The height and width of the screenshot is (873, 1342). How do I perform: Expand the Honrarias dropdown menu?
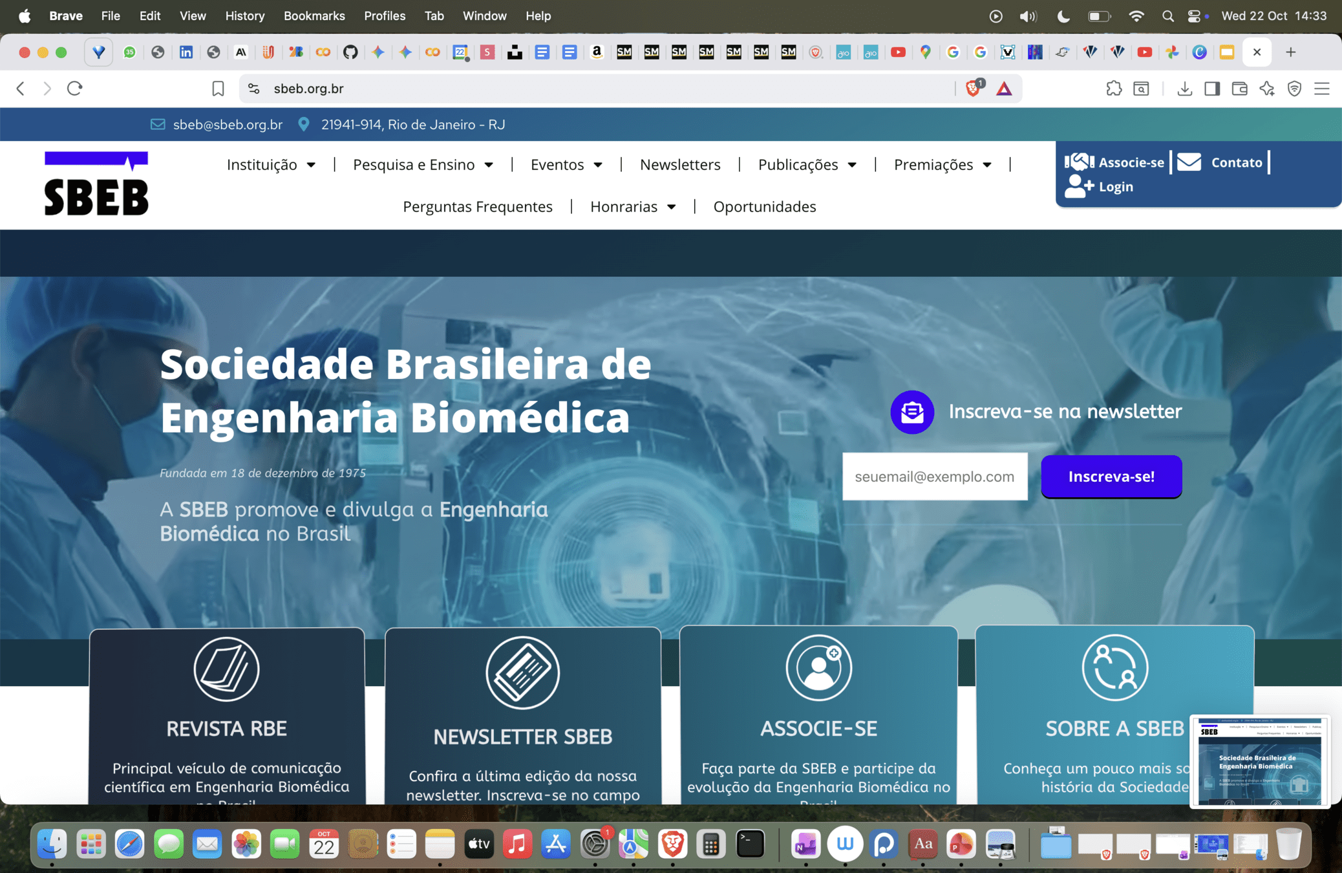633,207
